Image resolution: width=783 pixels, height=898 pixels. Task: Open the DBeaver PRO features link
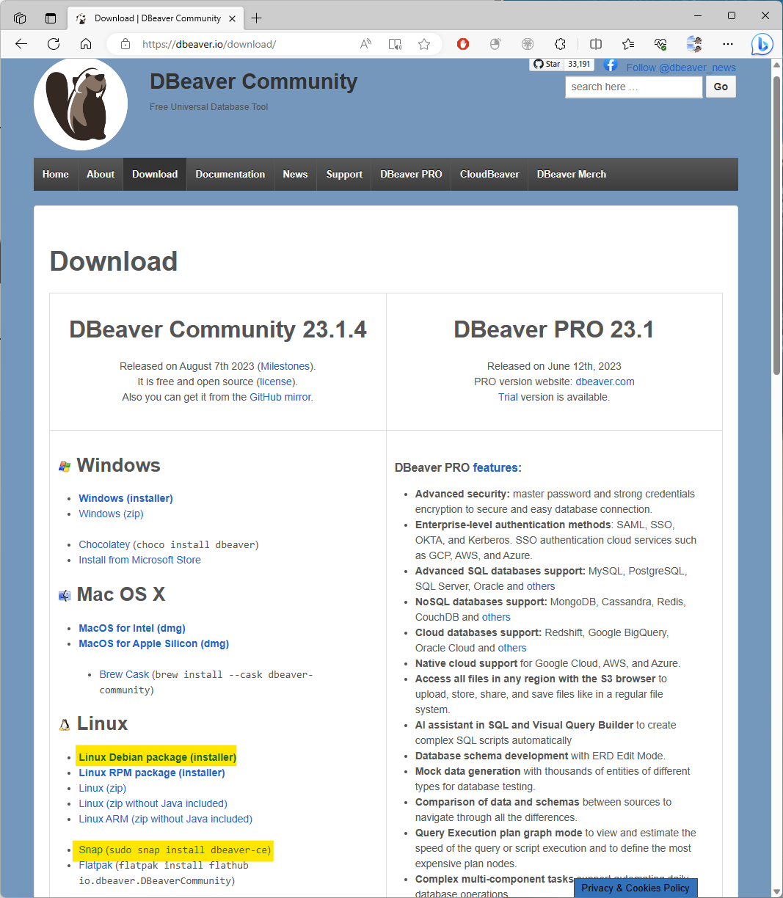tap(497, 467)
